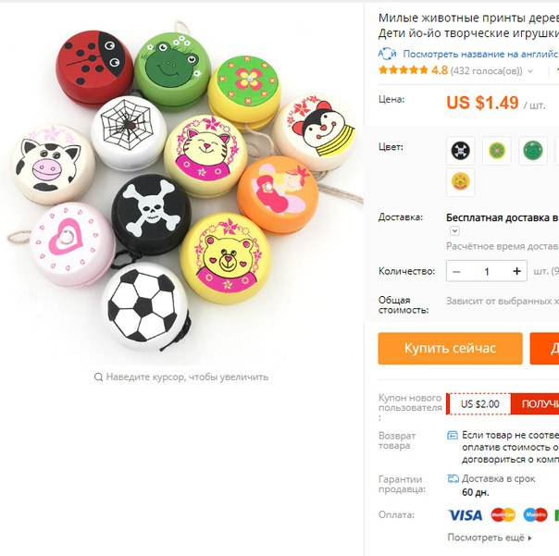
Task: Click the US $2.00 new user coupon
Action: (479, 403)
